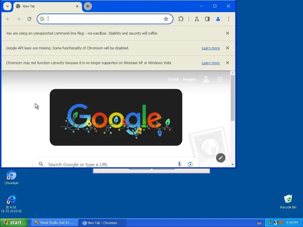This screenshot has height=227, width=303.
Task: Start voice search with the microphone icon
Action: [x=179, y=164]
